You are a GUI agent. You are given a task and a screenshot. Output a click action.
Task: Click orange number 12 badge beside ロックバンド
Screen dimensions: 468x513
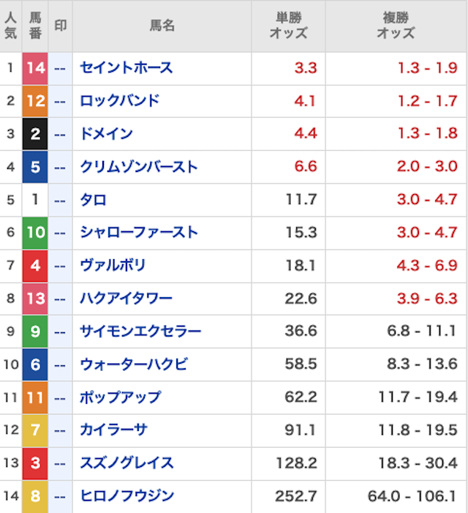click(35, 101)
